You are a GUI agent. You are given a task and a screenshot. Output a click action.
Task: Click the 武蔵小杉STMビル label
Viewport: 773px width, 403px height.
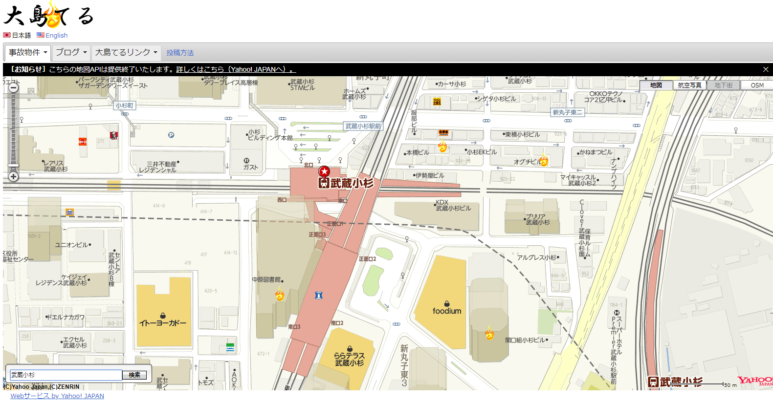(x=303, y=85)
